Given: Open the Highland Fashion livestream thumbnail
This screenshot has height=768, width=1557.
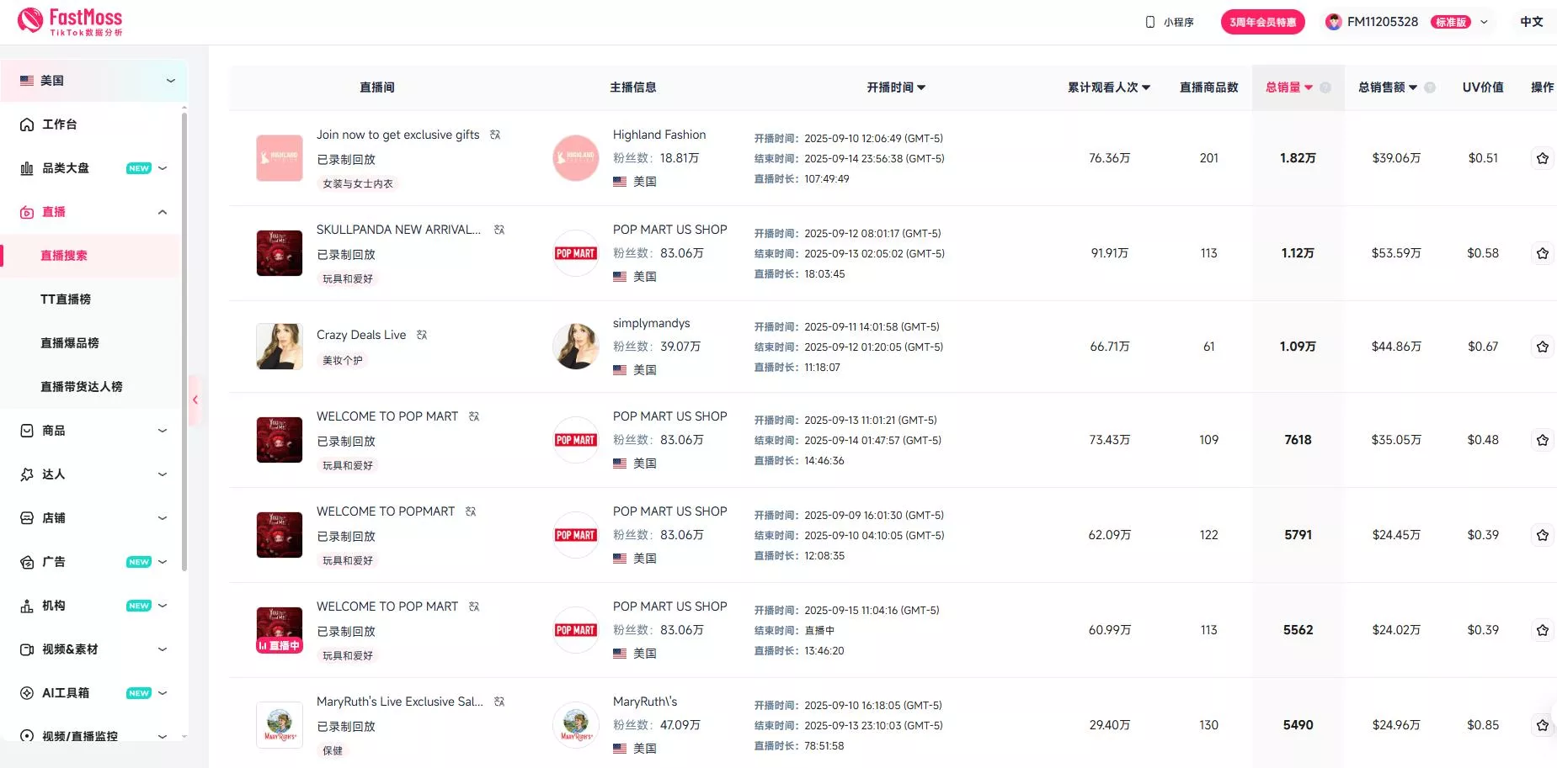Looking at the screenshot, I should (x=280, y=158).
